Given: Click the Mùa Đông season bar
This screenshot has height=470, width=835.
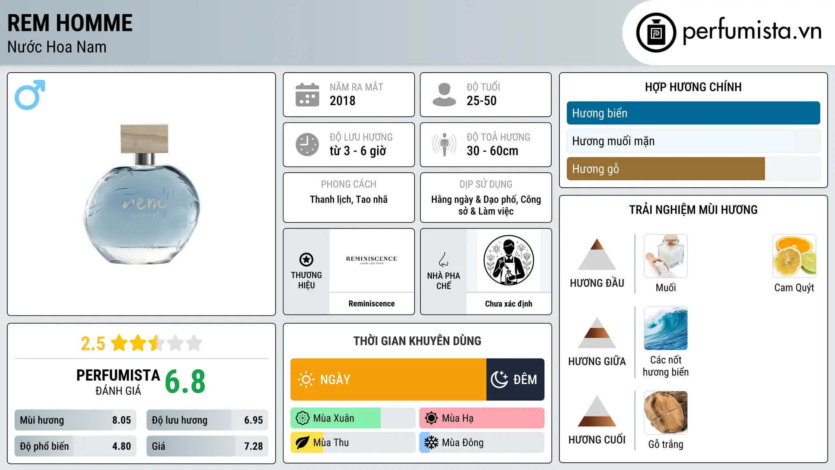Looking at the screenshot, I should click(x=482, y=443).
